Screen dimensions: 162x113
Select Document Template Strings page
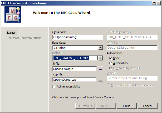coord(24,38)
